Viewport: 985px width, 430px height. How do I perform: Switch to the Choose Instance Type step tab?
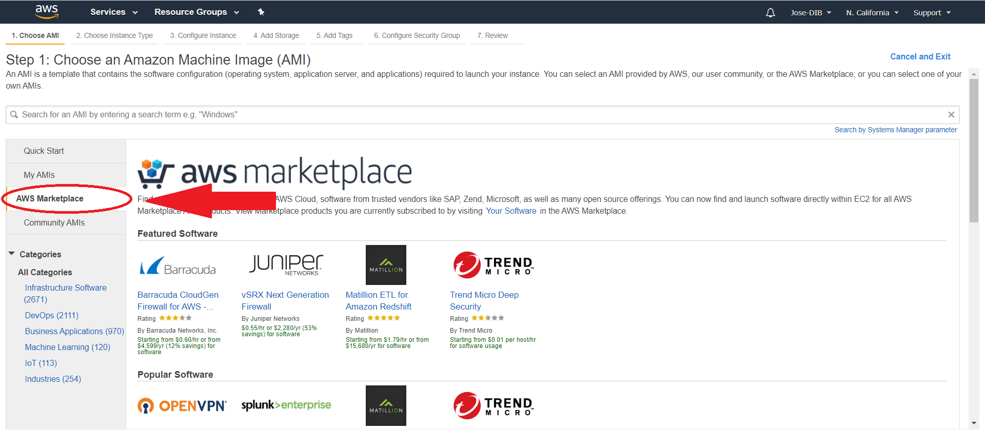[114, 35]
